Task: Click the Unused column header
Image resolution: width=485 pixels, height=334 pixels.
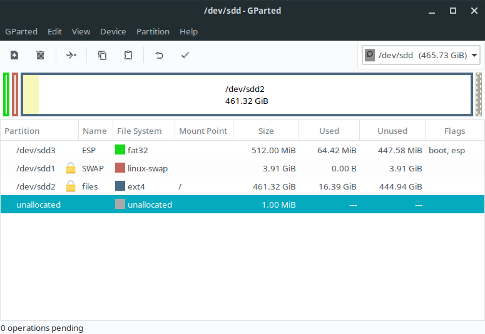Action: (x=392, y=131)
